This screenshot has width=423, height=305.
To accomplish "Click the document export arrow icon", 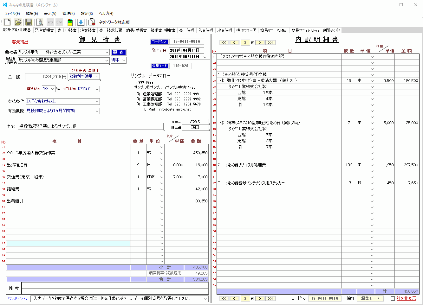I will click(92, 22).
